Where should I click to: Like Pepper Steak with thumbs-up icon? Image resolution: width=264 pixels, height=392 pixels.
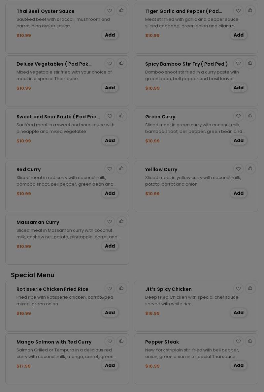250,341
